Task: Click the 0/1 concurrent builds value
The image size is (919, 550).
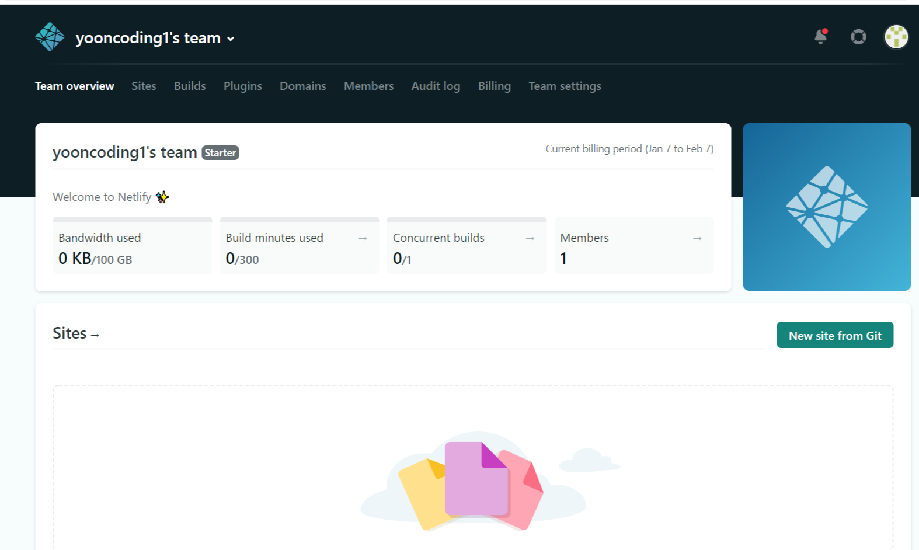Action: [402, 258]
